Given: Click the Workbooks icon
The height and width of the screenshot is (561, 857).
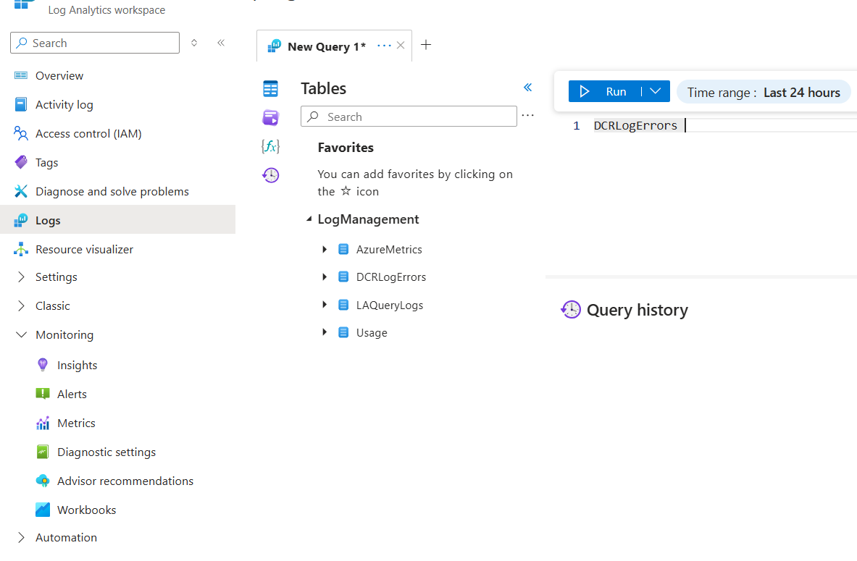Looking at the screenshot, I should (x=43, y=510).
